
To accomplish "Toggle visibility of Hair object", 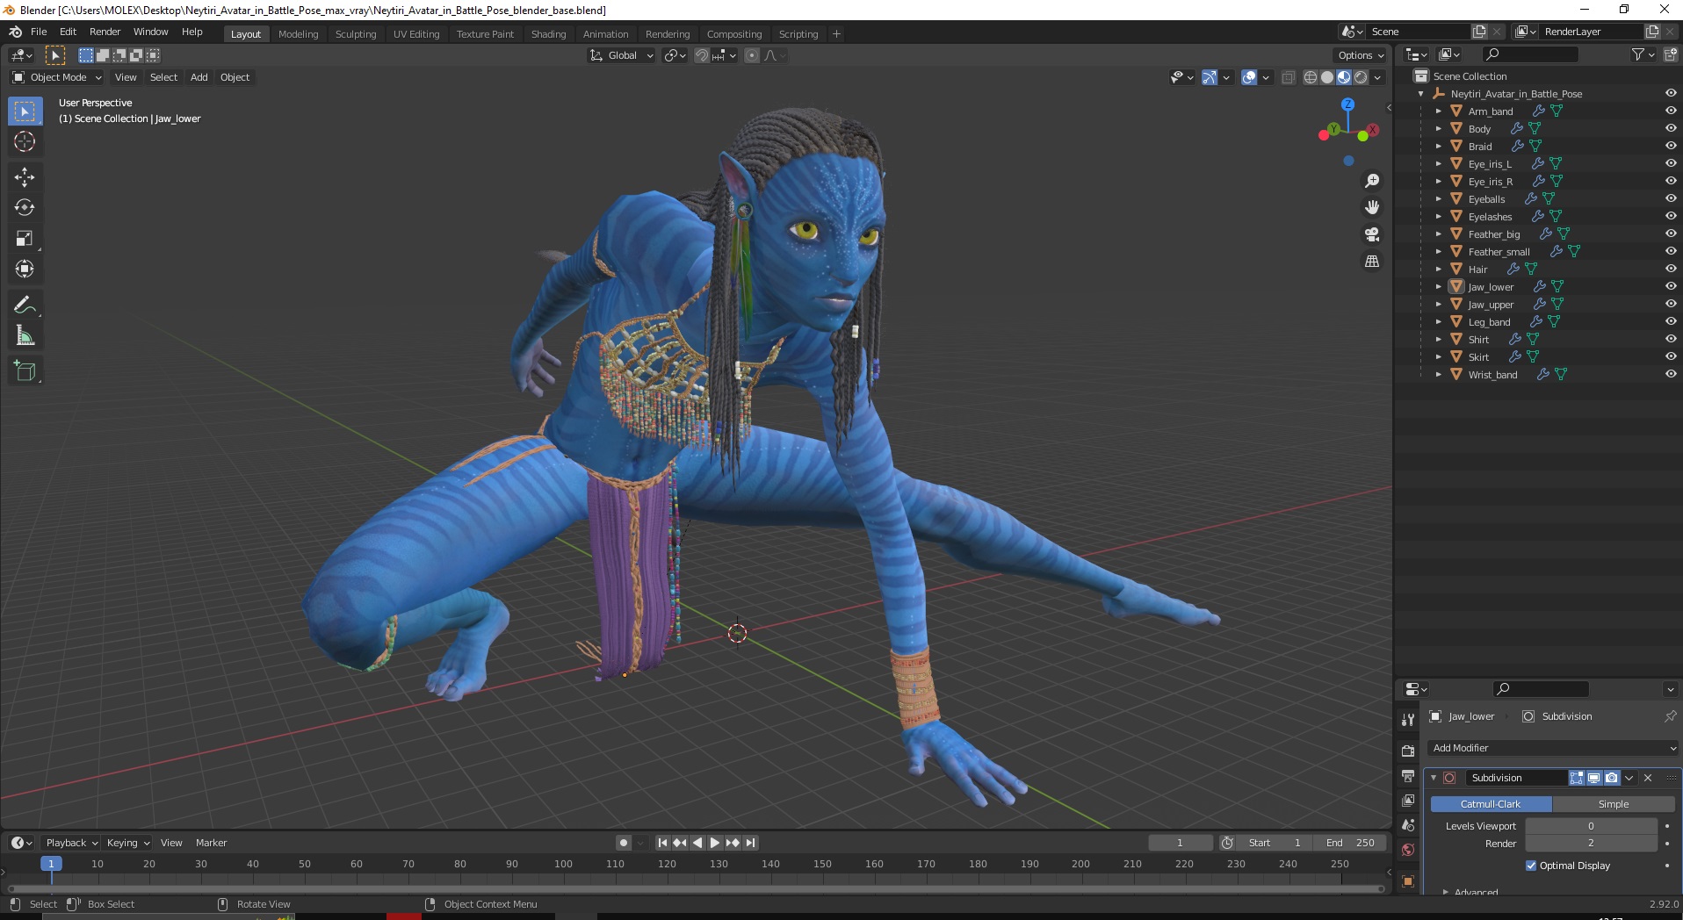I will [x=1671, y=270].
